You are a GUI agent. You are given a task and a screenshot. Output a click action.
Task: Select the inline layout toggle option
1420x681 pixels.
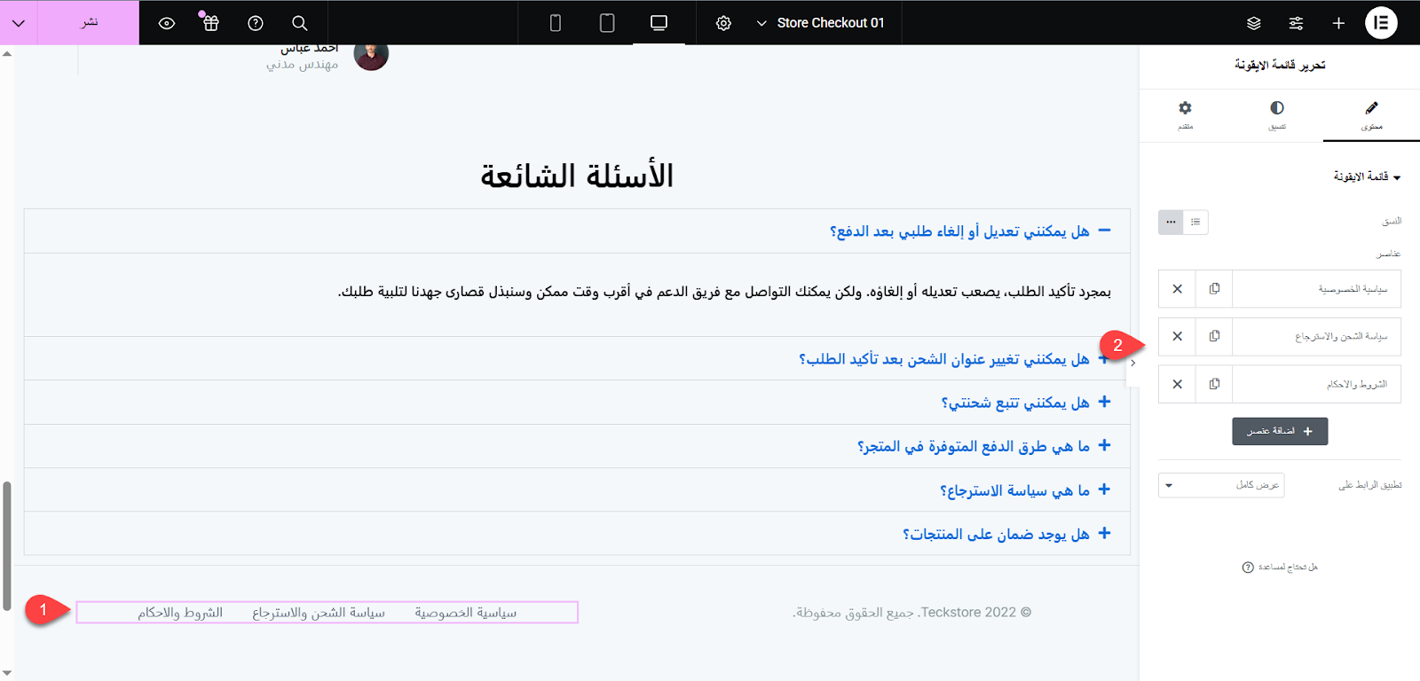coord(1171,222)
